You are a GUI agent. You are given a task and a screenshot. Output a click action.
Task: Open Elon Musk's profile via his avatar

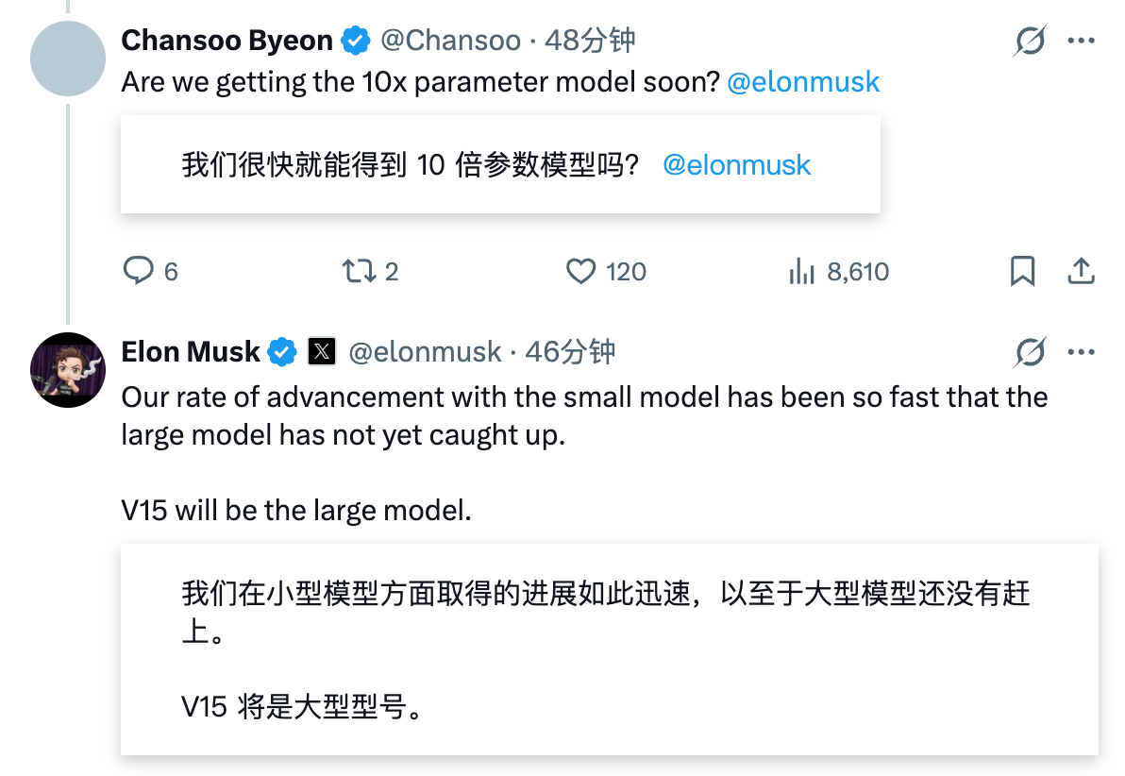(x=67, y=370)
